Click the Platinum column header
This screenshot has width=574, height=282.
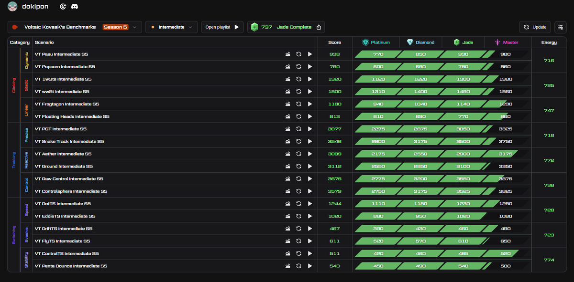[375, 42]
